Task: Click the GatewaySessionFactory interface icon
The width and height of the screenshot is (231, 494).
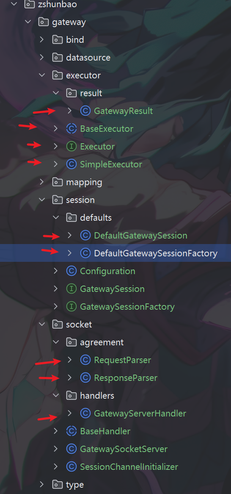Action: [71, 307]
